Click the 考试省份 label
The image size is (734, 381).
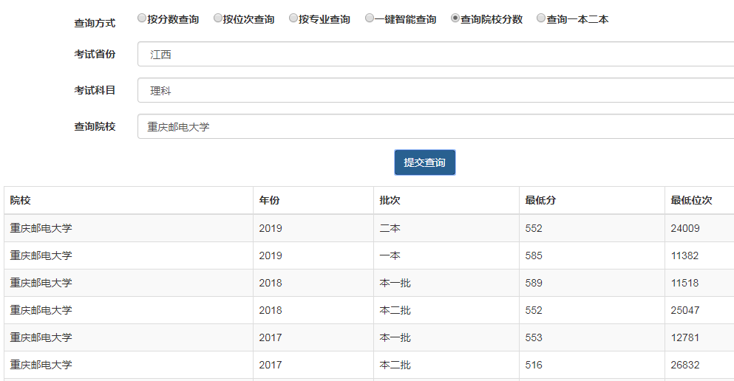[95, 54]
